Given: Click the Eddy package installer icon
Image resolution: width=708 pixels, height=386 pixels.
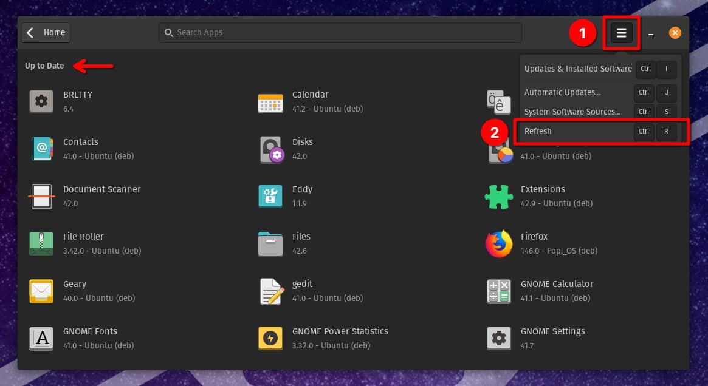Looking at the screenshot, I should point(270,197).
